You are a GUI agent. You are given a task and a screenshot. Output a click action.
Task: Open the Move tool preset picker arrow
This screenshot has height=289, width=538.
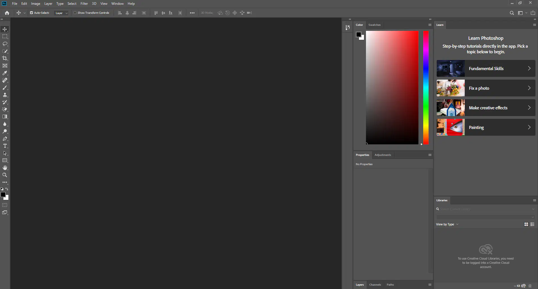[x=24, y=13]
